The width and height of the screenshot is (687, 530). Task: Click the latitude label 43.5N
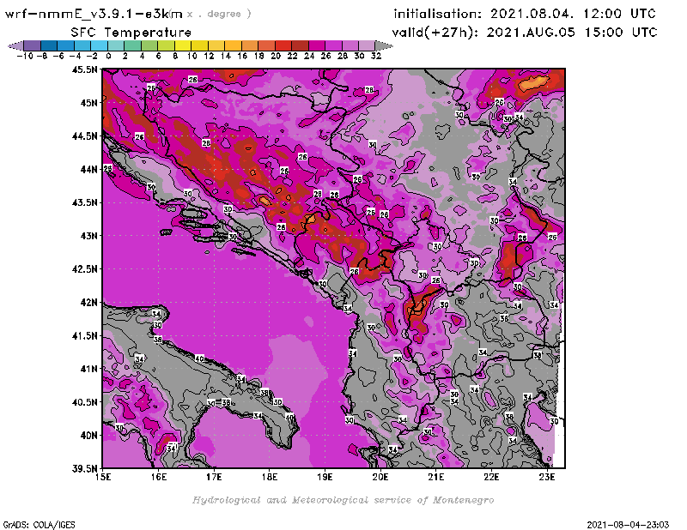tap(85, 202)
